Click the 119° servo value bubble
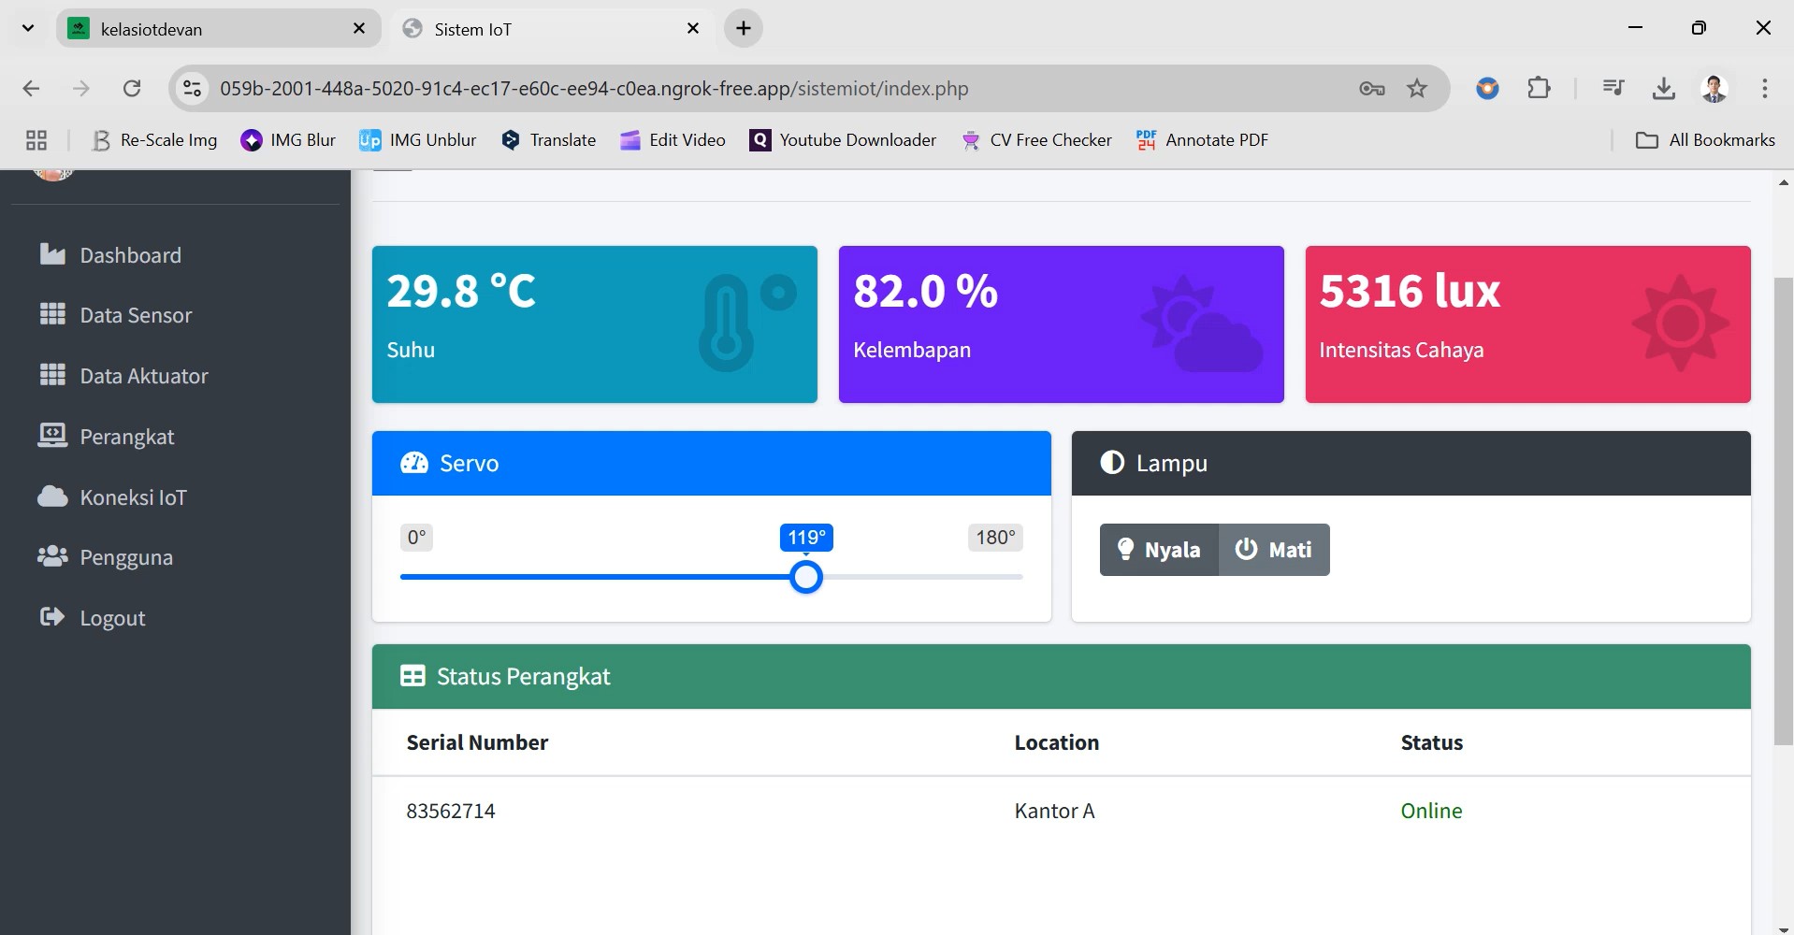 click(x=806, y=538)
